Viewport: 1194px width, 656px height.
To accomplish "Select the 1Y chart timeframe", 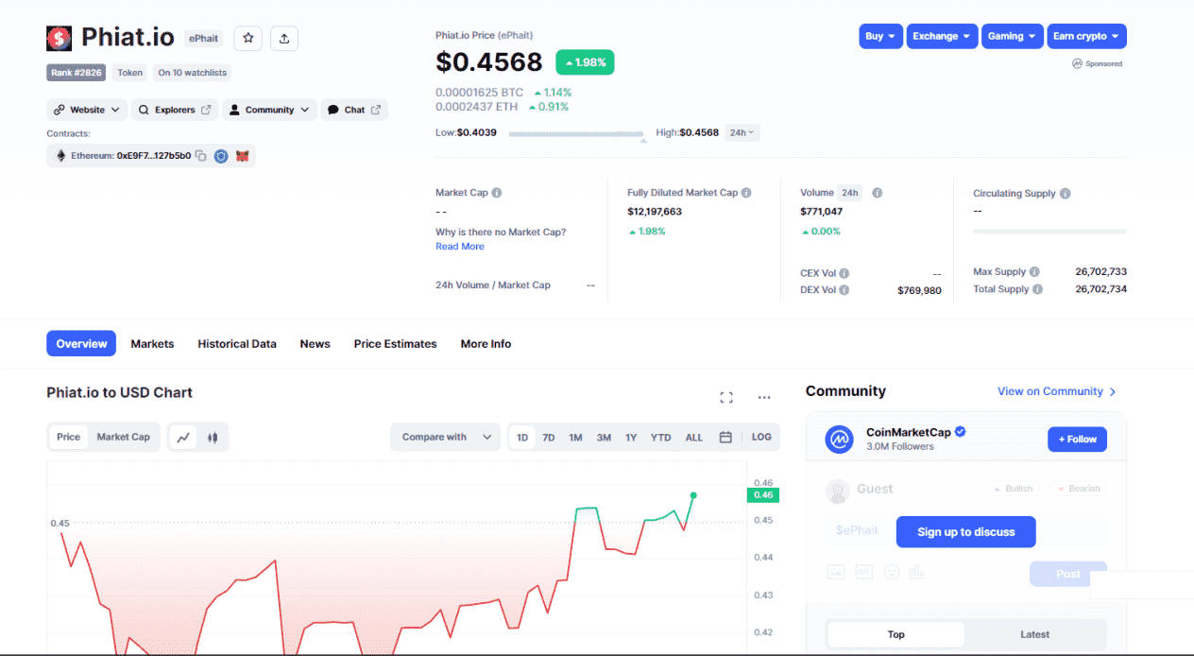I will [631, 438].
